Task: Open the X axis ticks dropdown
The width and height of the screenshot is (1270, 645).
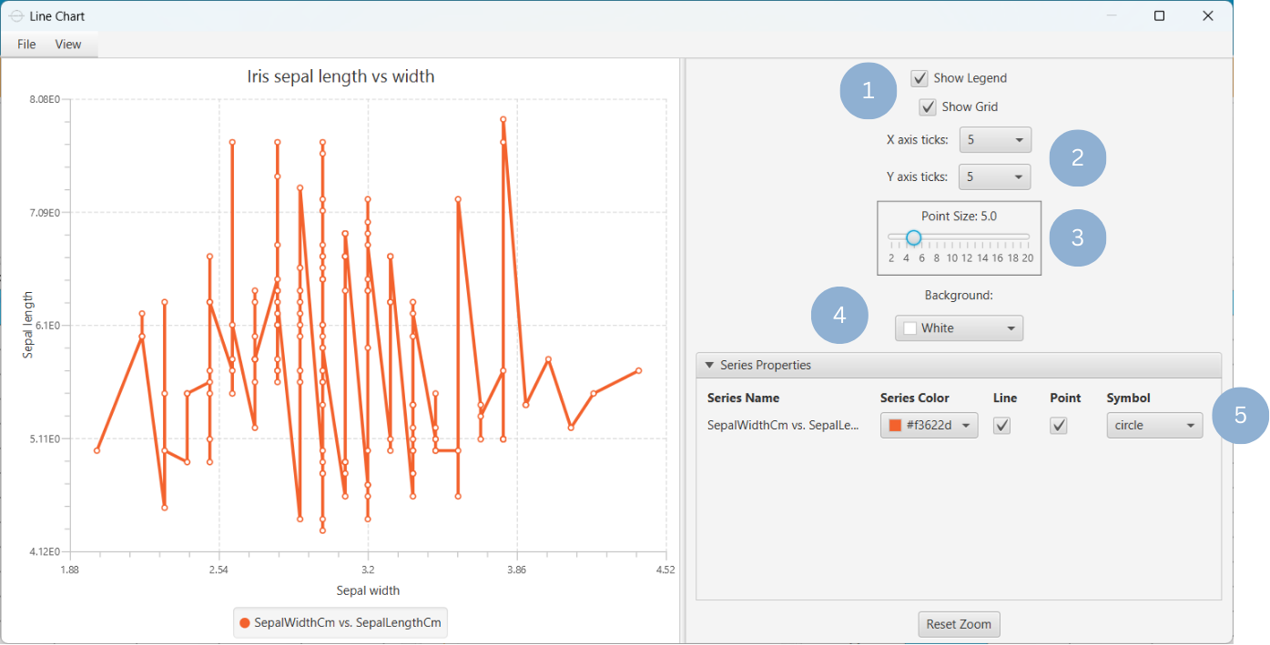Action: pos(995,139)
